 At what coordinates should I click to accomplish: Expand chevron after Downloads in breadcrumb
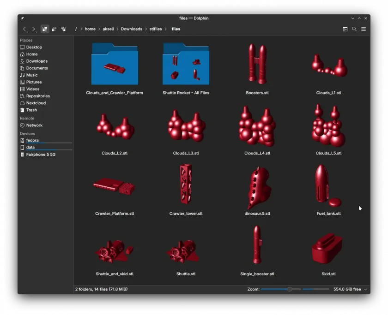click(x=146, y=29)
